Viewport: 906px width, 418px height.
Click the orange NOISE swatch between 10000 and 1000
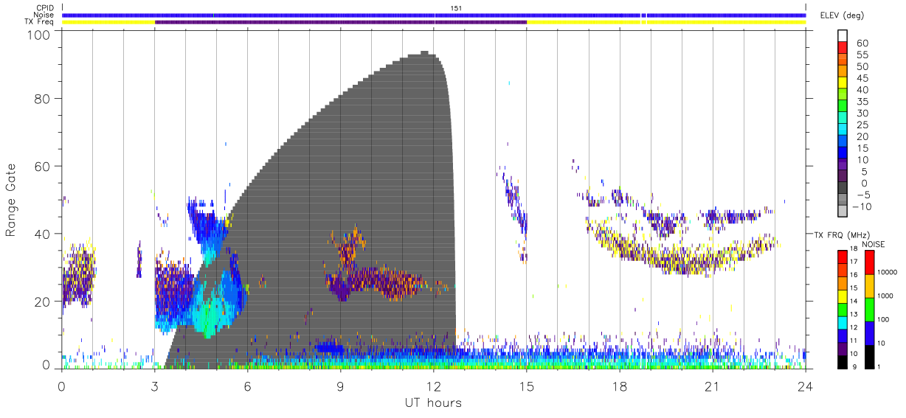(x=871, y=286)
